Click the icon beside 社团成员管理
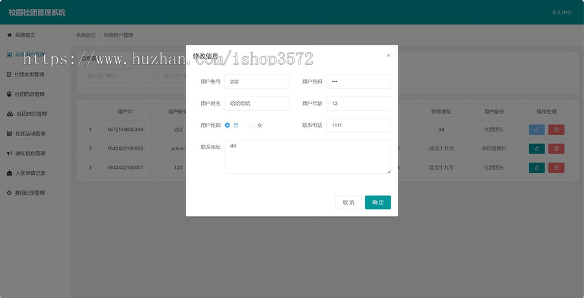The width and height of the screenshot is (584, 298). coord(10,114)
